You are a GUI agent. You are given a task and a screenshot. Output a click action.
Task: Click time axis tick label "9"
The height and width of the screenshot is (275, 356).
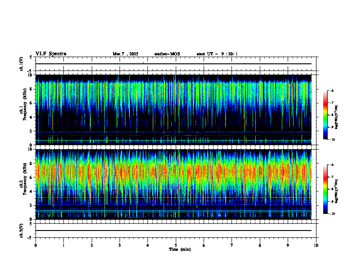coord(288,245)
